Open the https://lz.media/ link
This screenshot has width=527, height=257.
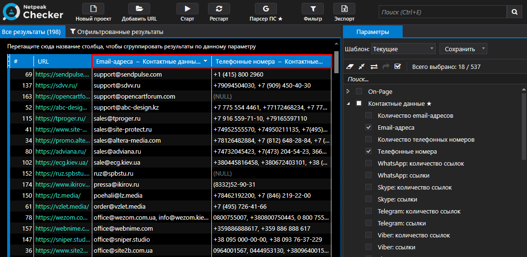click(58, 195)
